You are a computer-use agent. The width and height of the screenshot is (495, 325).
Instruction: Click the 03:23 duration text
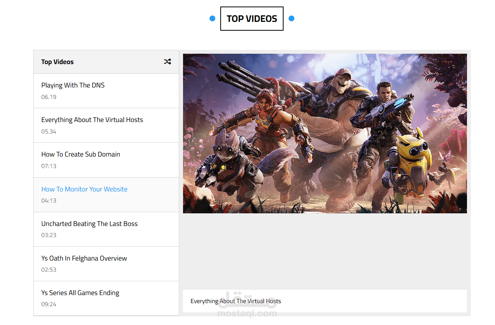tap(49, 235)
